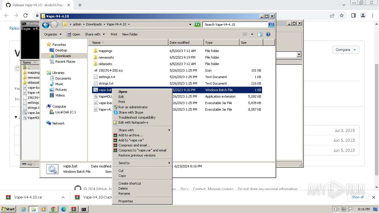
Task: Select Recent Places in navigation pane
Action: (65, 62)
